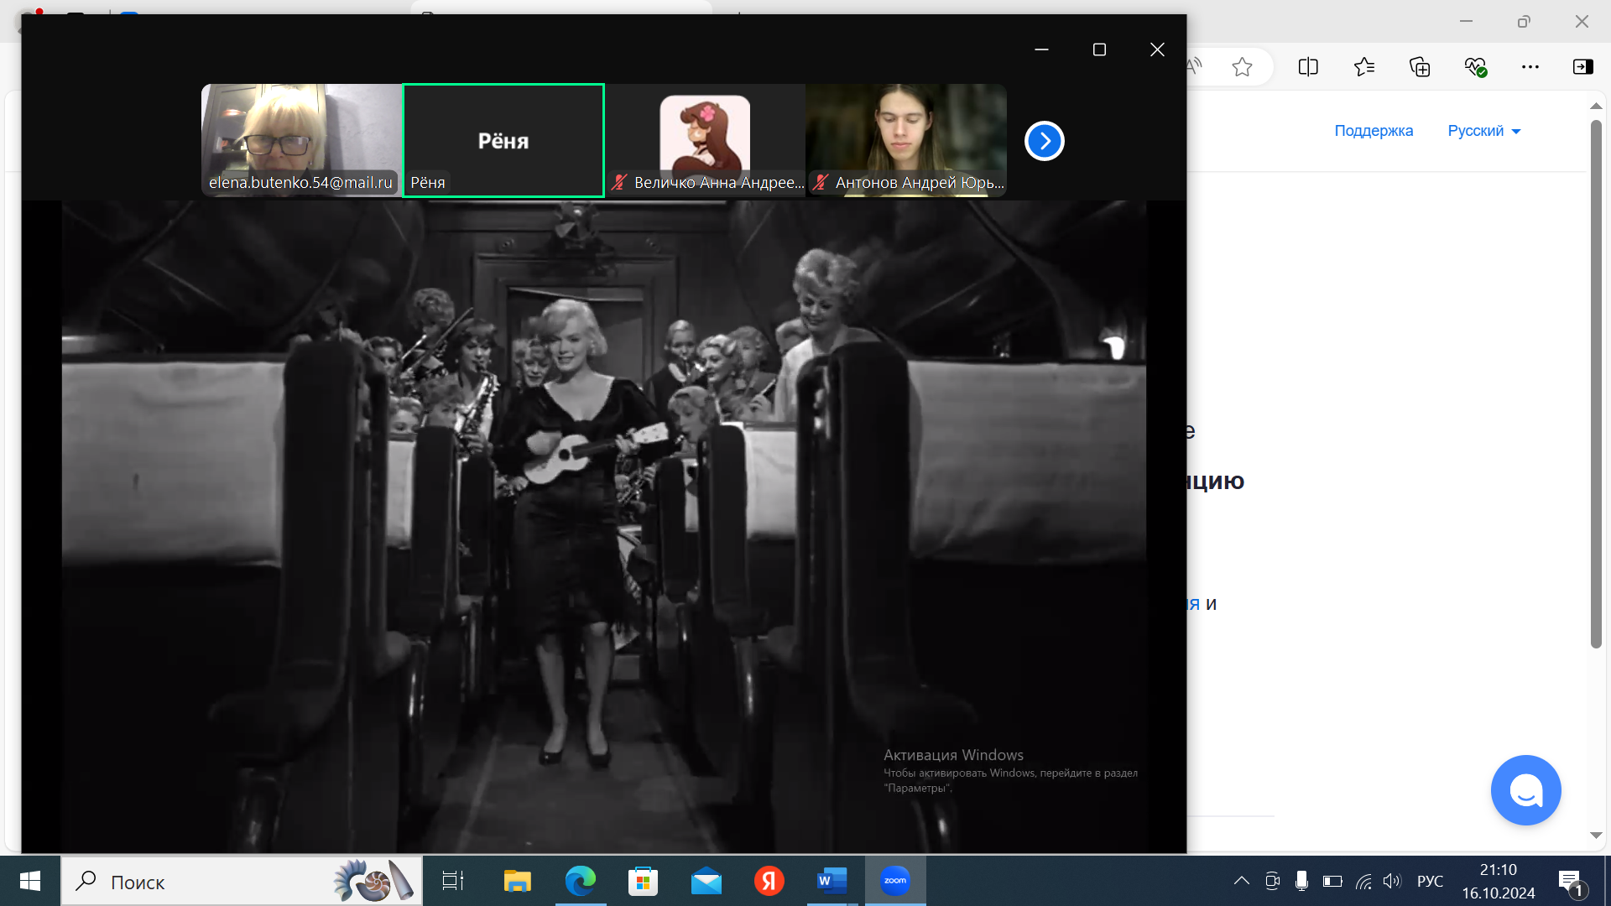The height and width of the screenshot is (906, 1611).
Task: Open Microsoft Store from taskbar
Action: [643, 881]
